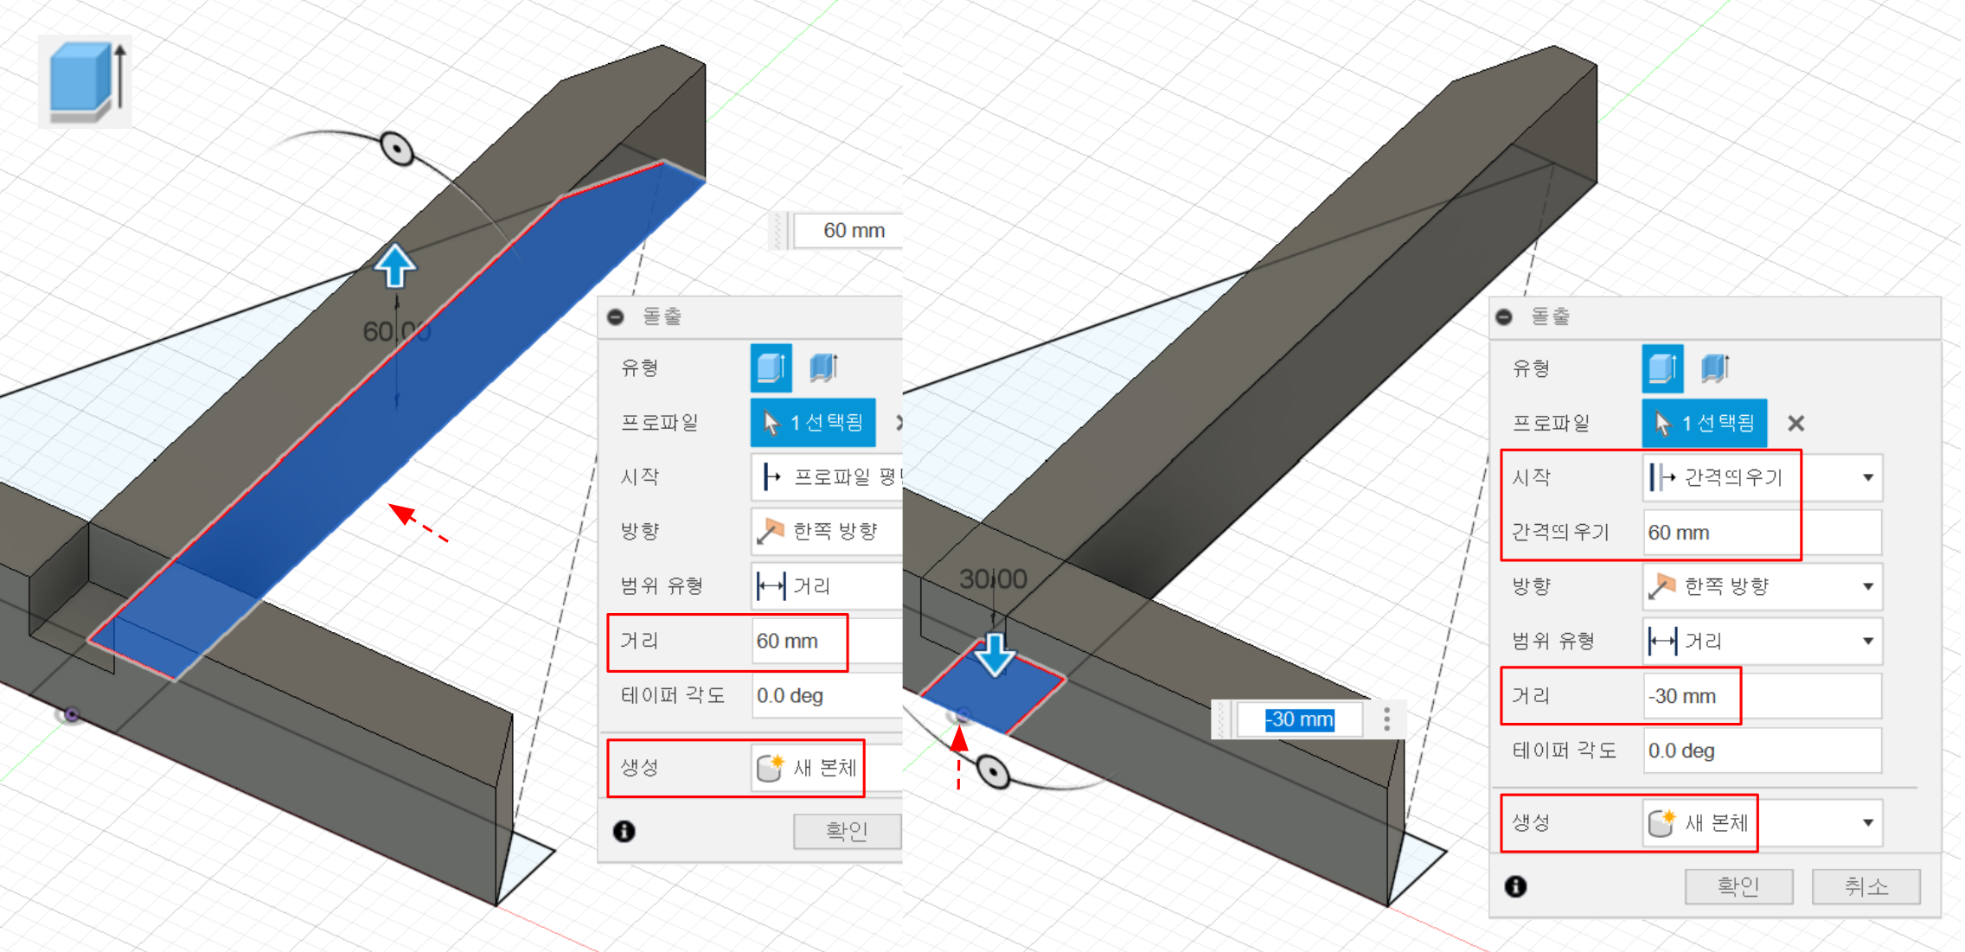Click the 취소 cancel button
The image size is (1965, 952).
coord(1866,886)
